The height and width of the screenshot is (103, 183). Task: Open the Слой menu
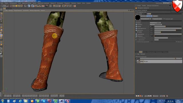click(x=19, y=3)
